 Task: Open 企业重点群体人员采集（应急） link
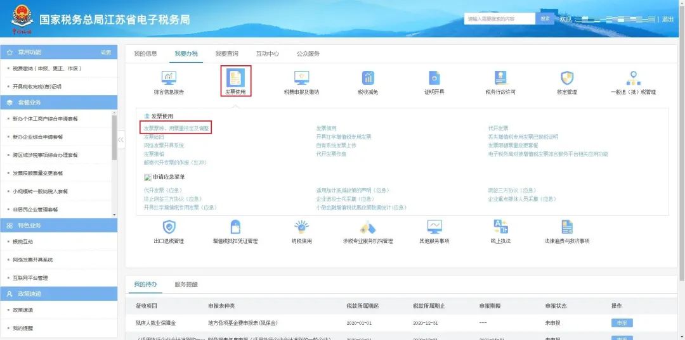coord(522,199)
